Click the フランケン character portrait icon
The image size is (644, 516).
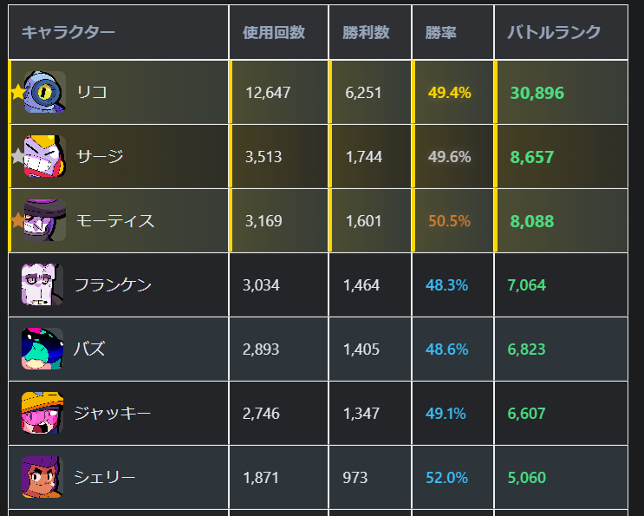tap(42, 284)
